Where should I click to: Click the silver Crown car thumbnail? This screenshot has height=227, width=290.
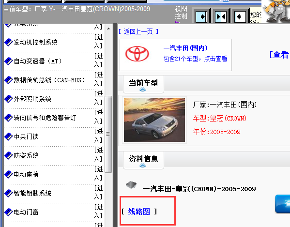pos(154,120)
